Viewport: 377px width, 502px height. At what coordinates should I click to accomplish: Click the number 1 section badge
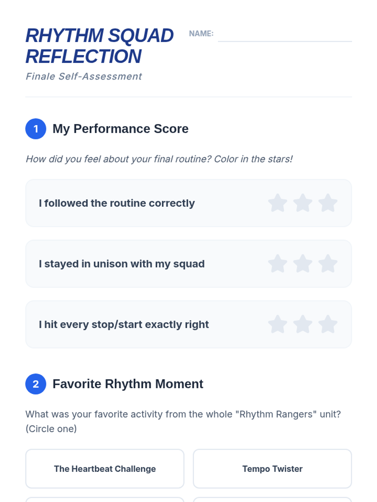pos(36,129)
